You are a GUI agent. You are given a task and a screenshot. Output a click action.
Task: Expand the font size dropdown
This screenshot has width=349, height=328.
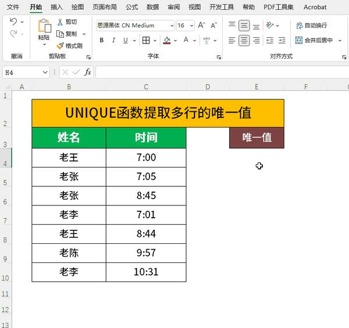tap(191, 26)
